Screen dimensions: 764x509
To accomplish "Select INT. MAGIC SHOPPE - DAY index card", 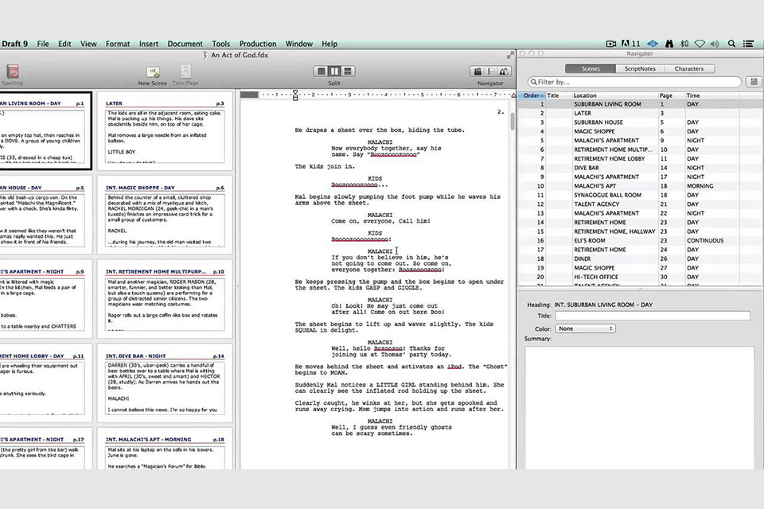I will [x=166, y=215].
